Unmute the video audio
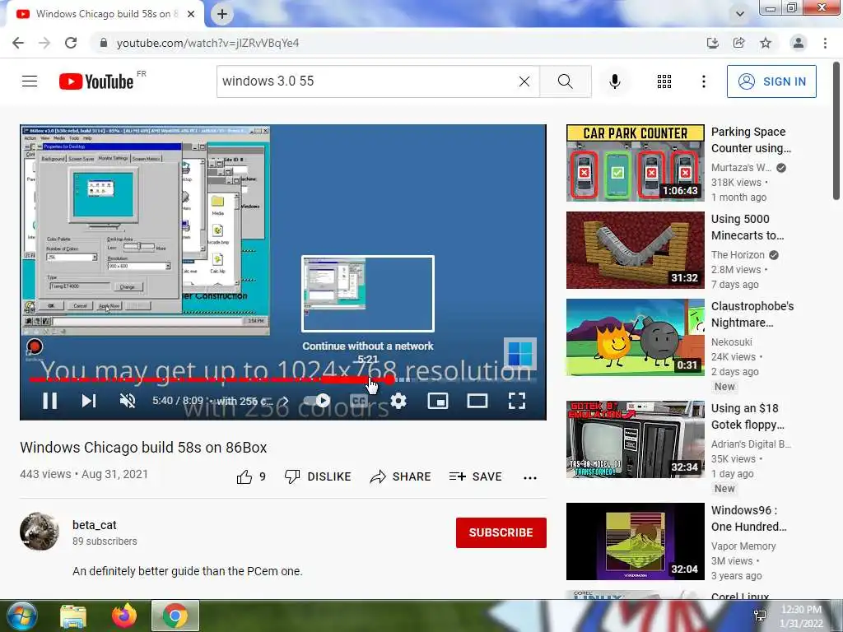This screenshot has width=843, height=632. click(x=128, y=401)
